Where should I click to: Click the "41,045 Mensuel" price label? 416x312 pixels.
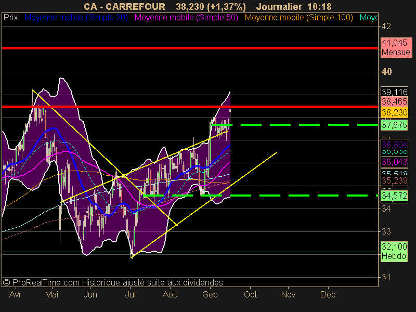(x=396, y=47)
